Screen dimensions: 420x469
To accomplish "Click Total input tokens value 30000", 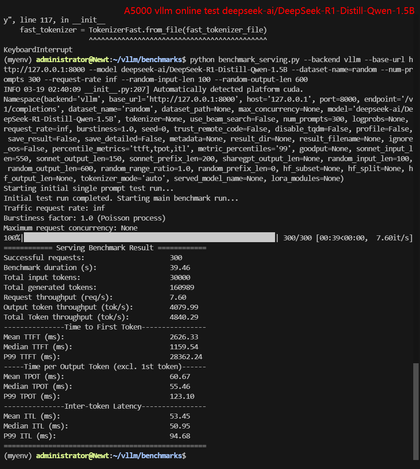I will [180, 277].
